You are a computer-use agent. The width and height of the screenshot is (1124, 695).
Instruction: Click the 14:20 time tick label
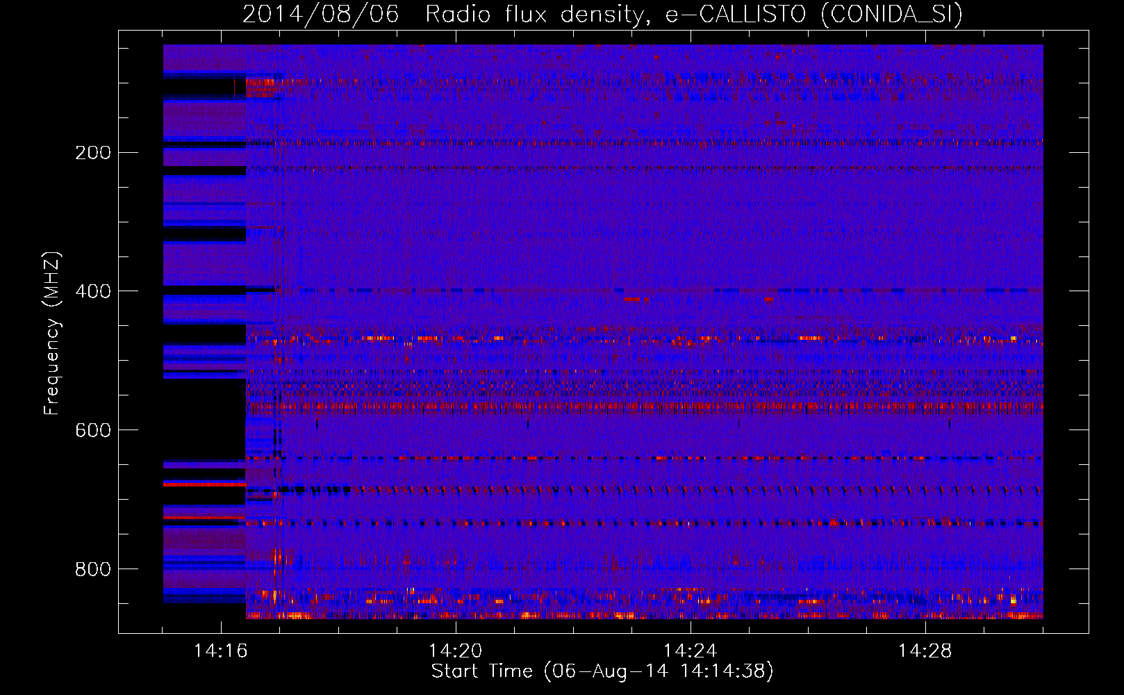456,651
